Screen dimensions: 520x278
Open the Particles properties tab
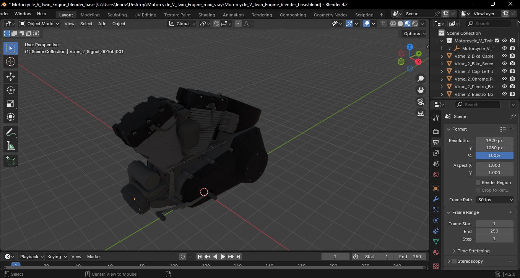[436, 210]
